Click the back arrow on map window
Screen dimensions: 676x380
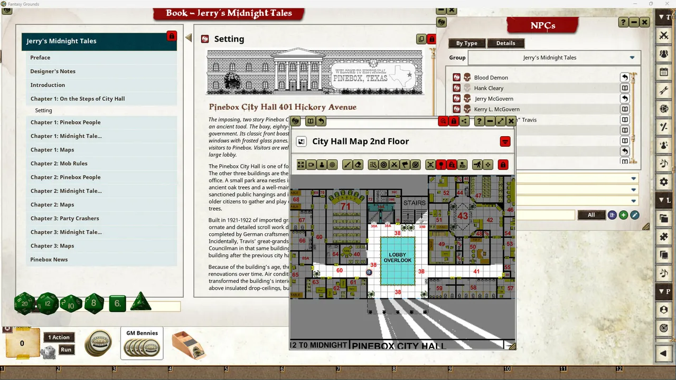(321, 121)
